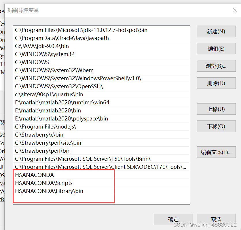Select C:\WINDOWS\system32 entry

click(x=101, y=54)
